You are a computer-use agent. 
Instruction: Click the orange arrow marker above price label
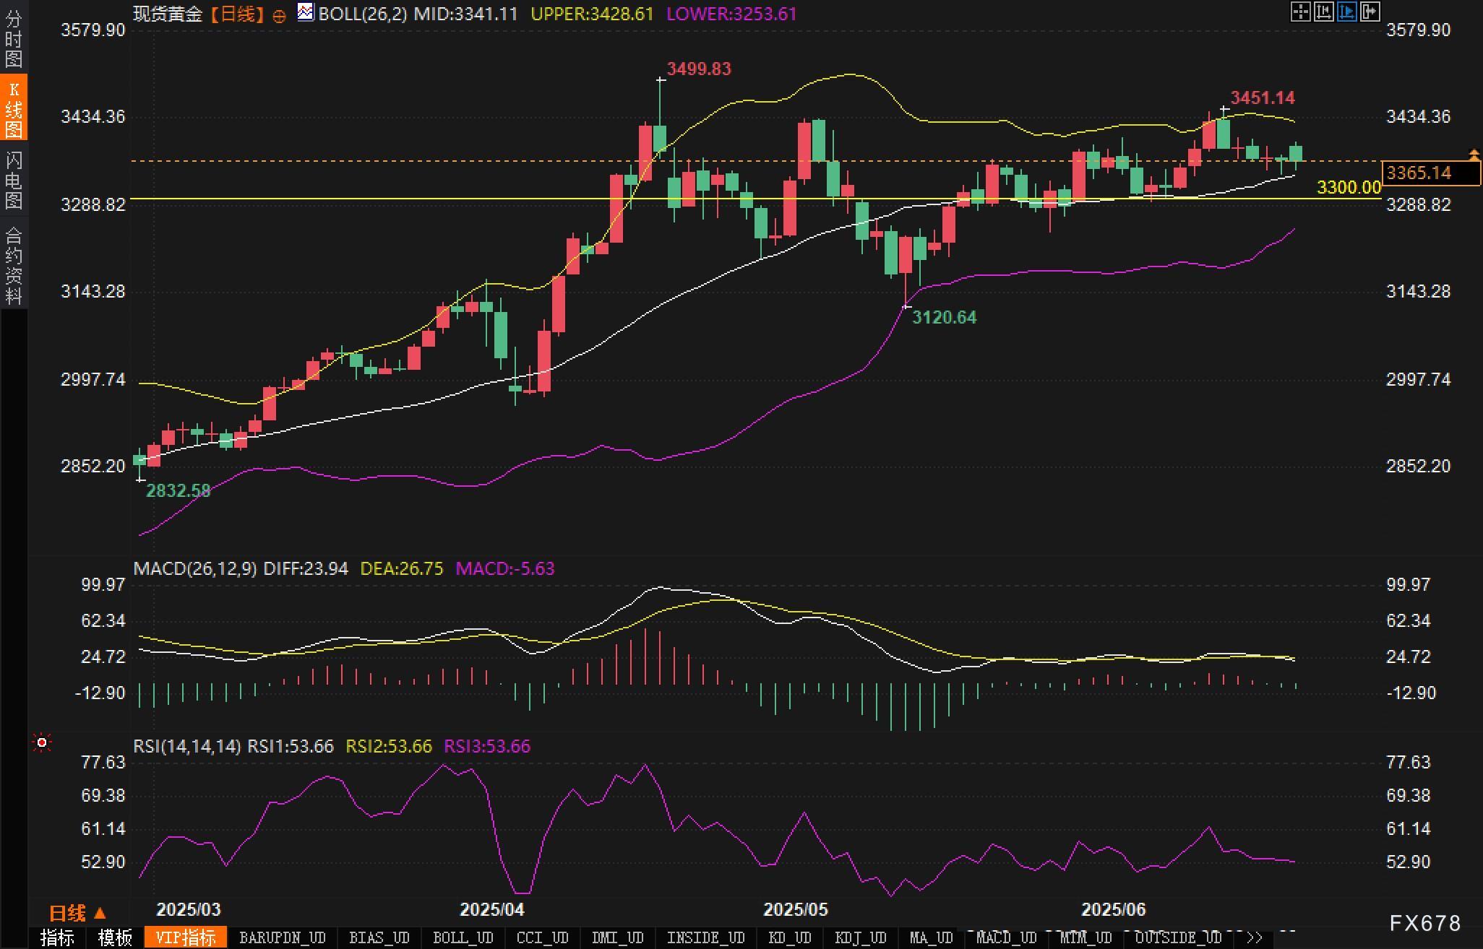1474,155
